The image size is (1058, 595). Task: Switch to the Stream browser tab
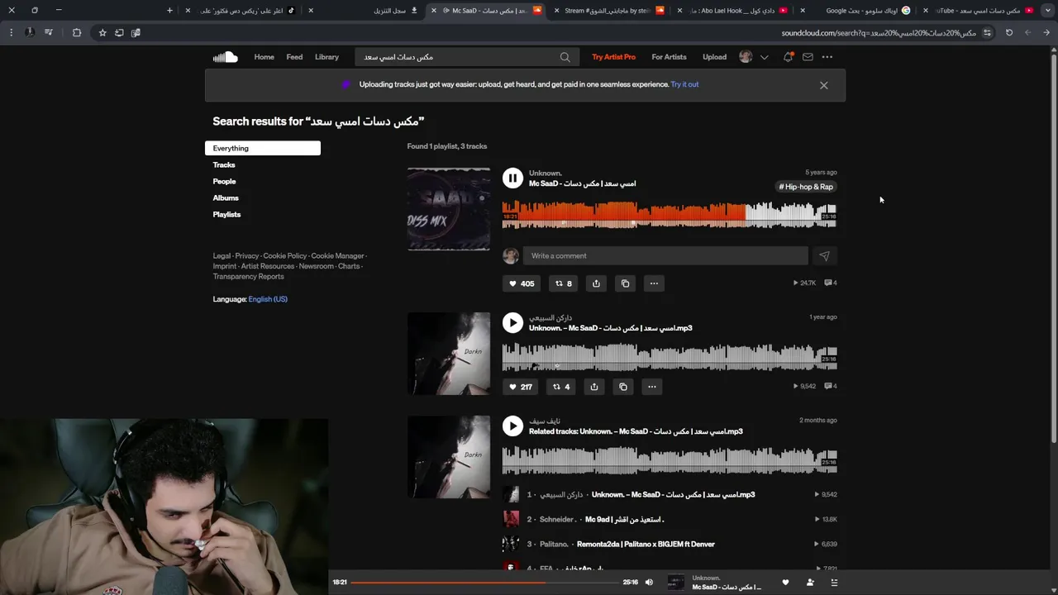610,10
